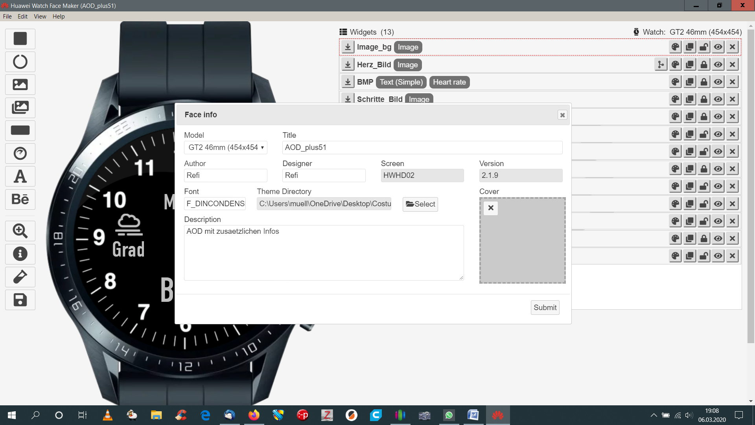
Task: Add a solid bar widget
Action: (20, 130)
